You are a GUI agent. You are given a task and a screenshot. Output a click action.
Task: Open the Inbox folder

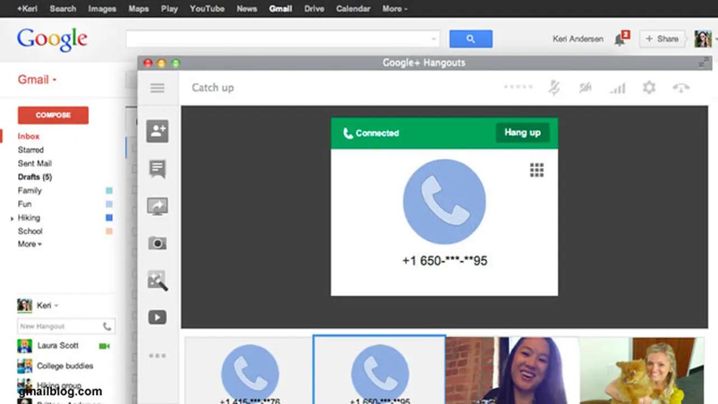point(29,136)
